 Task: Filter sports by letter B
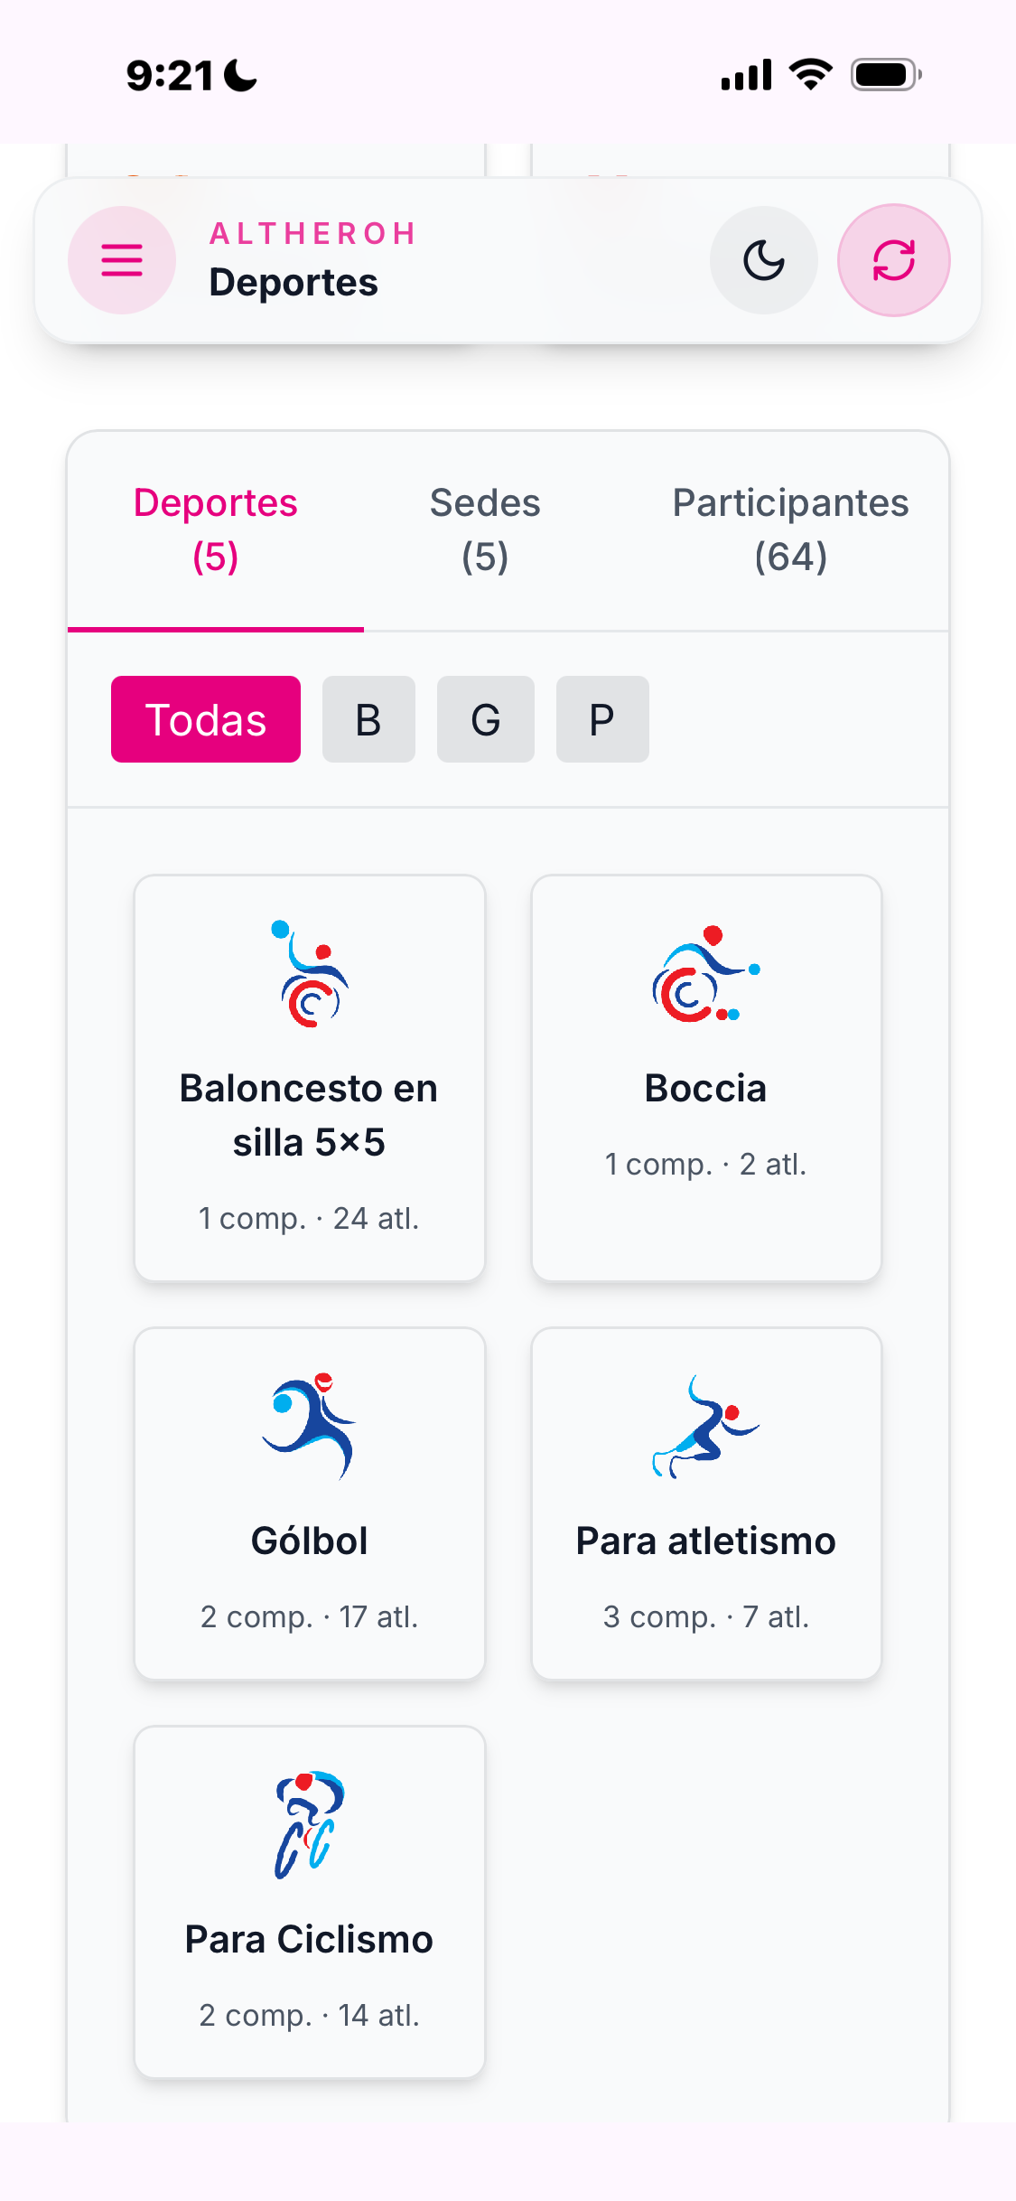click(x=368, y=719)
